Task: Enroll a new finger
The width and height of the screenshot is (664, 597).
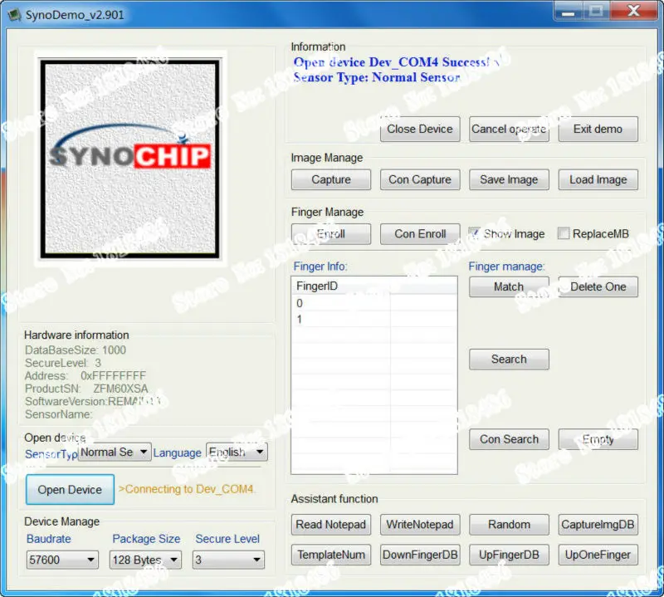Action: 330,234
